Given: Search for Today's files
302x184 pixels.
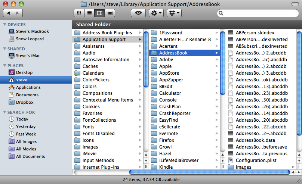Looking at the screenshot, I should coord(36,119).
